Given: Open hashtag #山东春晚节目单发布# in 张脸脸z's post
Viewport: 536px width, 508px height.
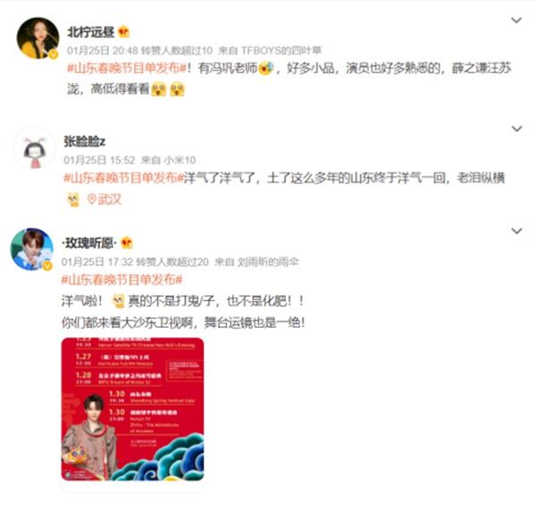Looking at the screenshot, I should (124, 178).
